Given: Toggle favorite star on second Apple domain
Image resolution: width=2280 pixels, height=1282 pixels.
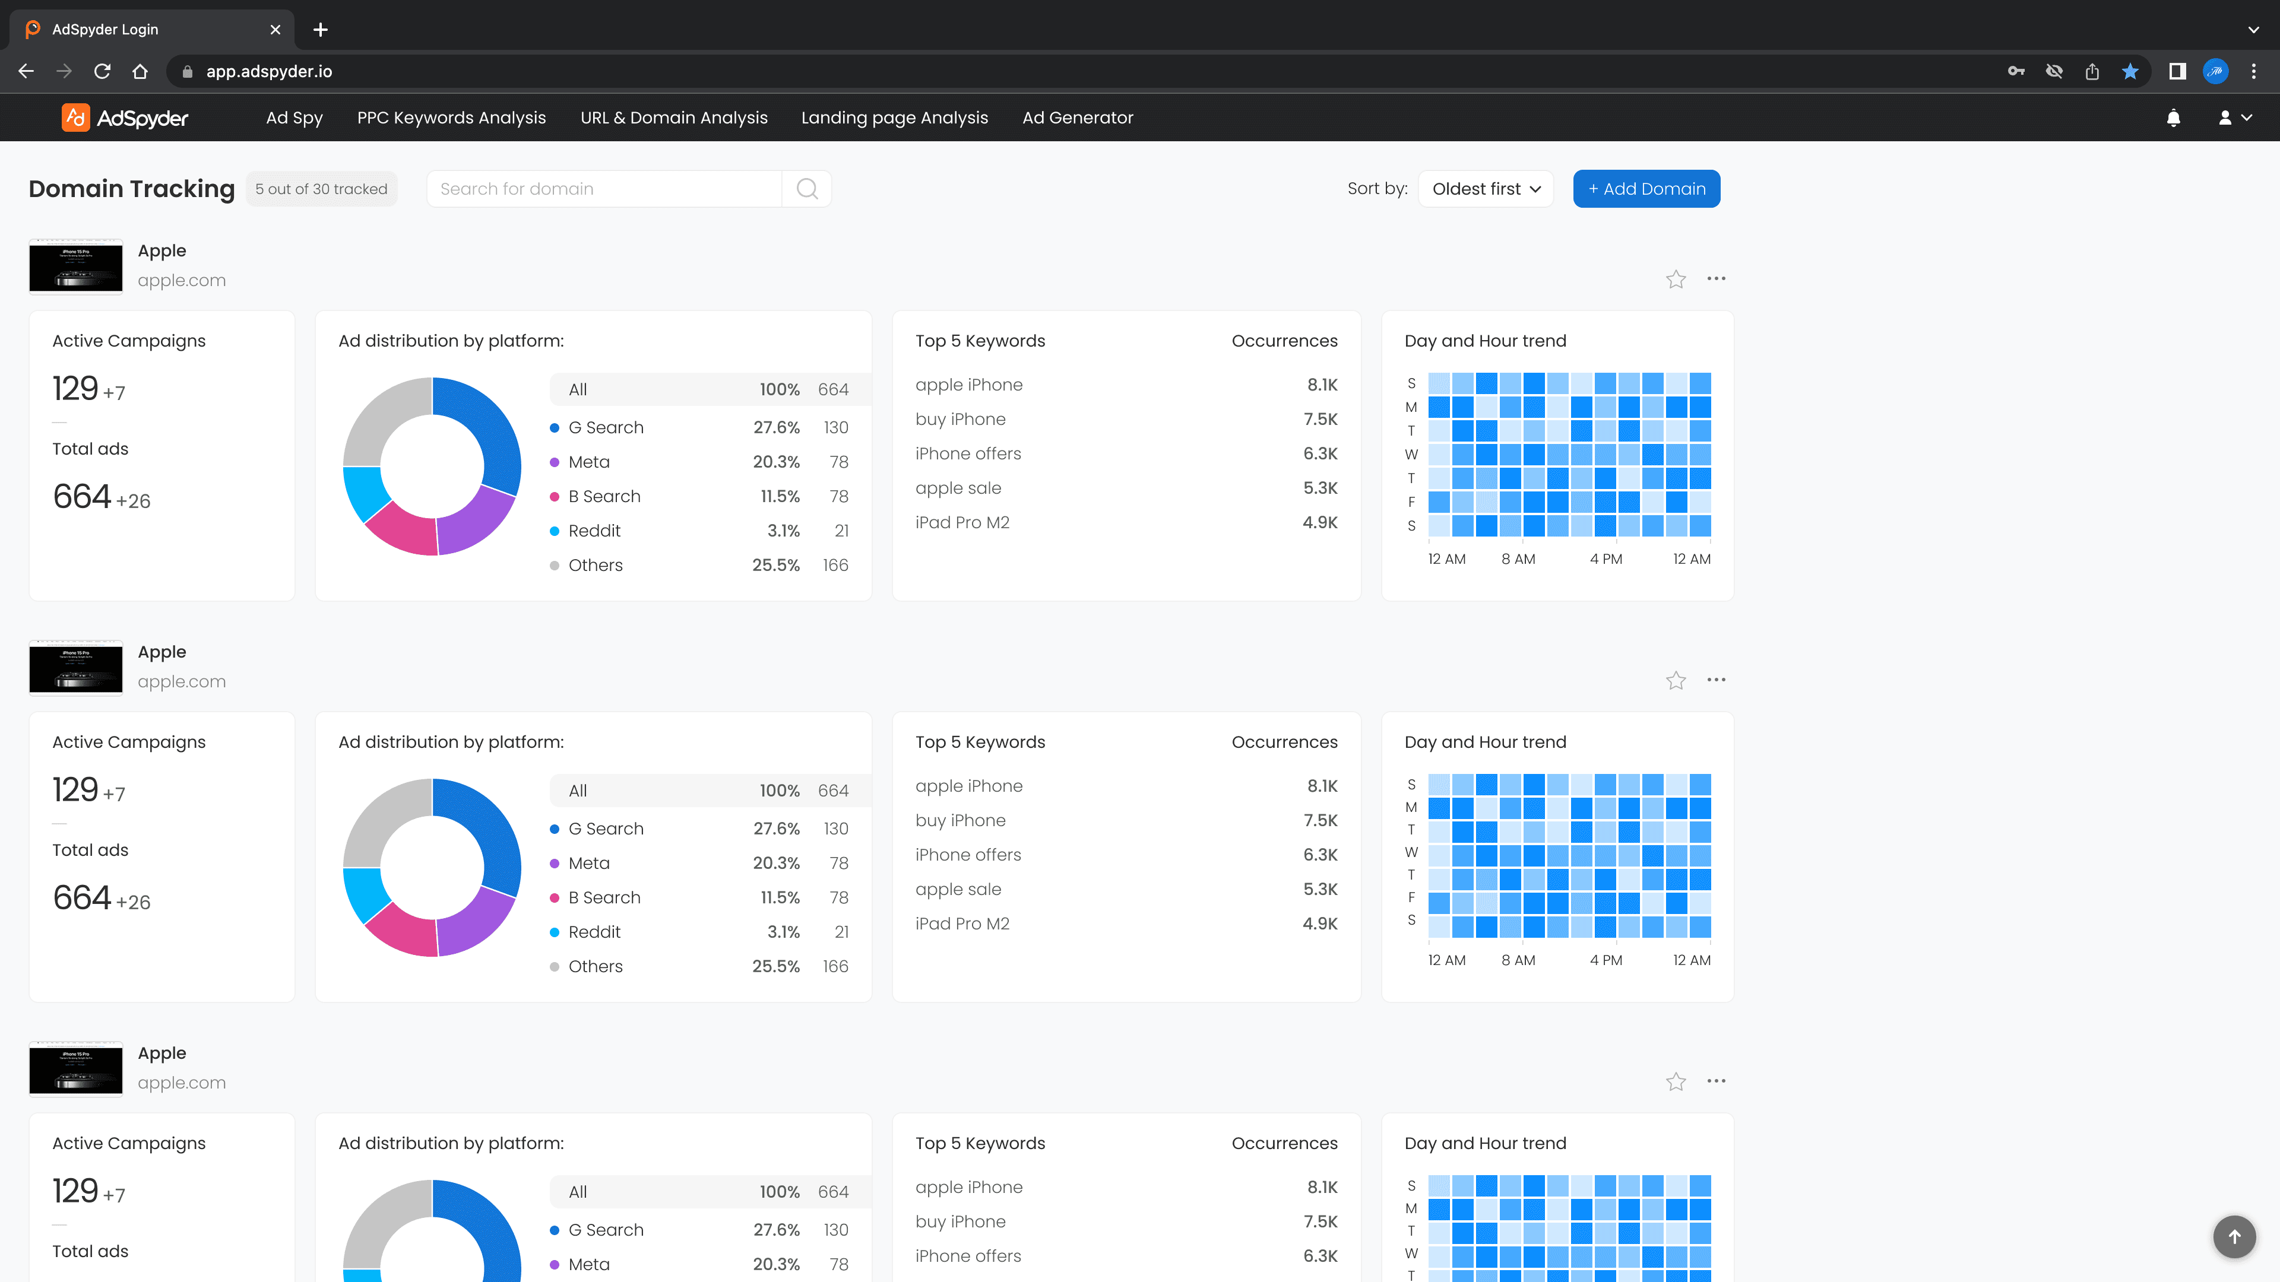Looking at the screenshot, I should [x=1676, y=680].
